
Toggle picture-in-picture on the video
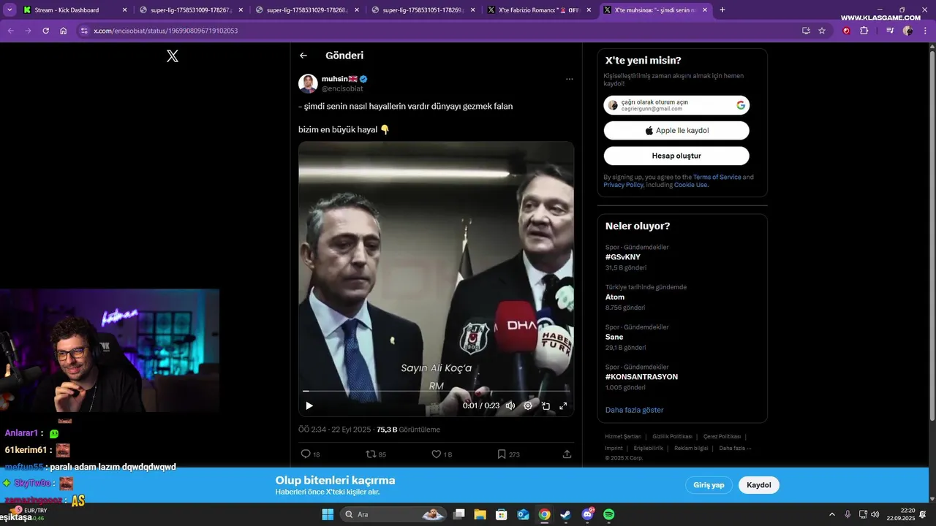point(546,405)
